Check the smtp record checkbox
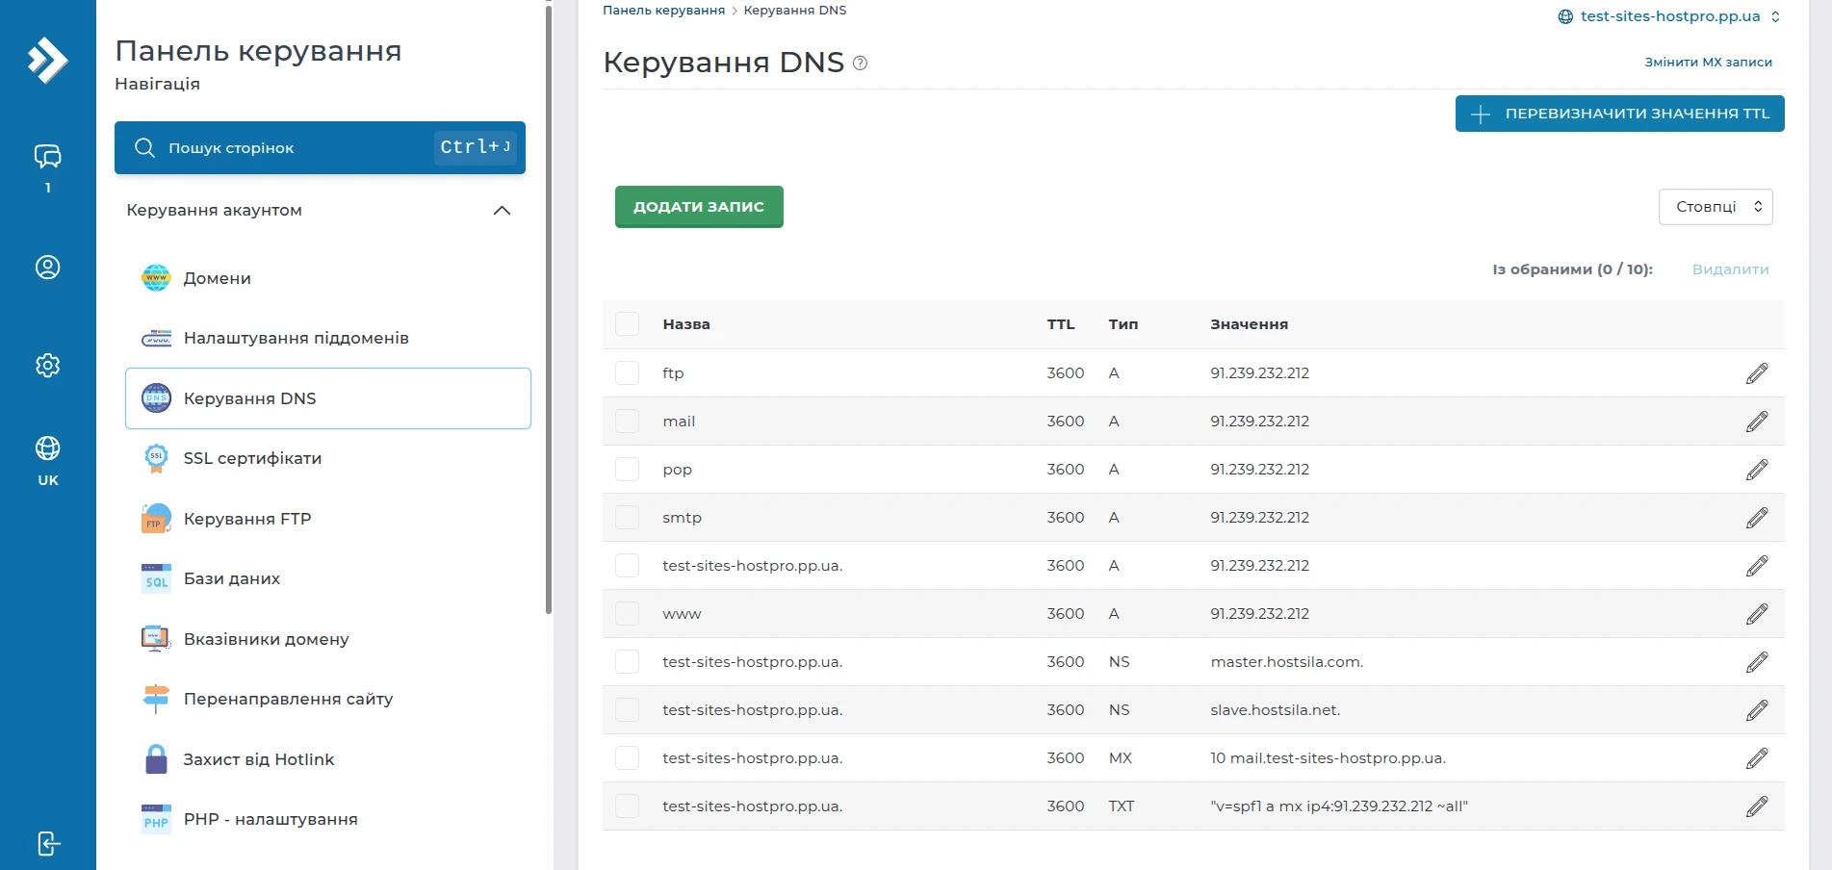1832x870 pixels. [x=628, y=518]
